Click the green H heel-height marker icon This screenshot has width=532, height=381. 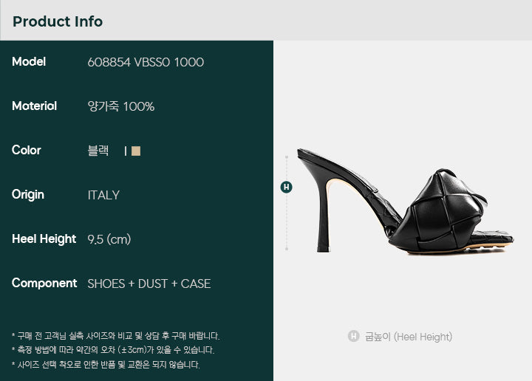click(x=287, y=187)
